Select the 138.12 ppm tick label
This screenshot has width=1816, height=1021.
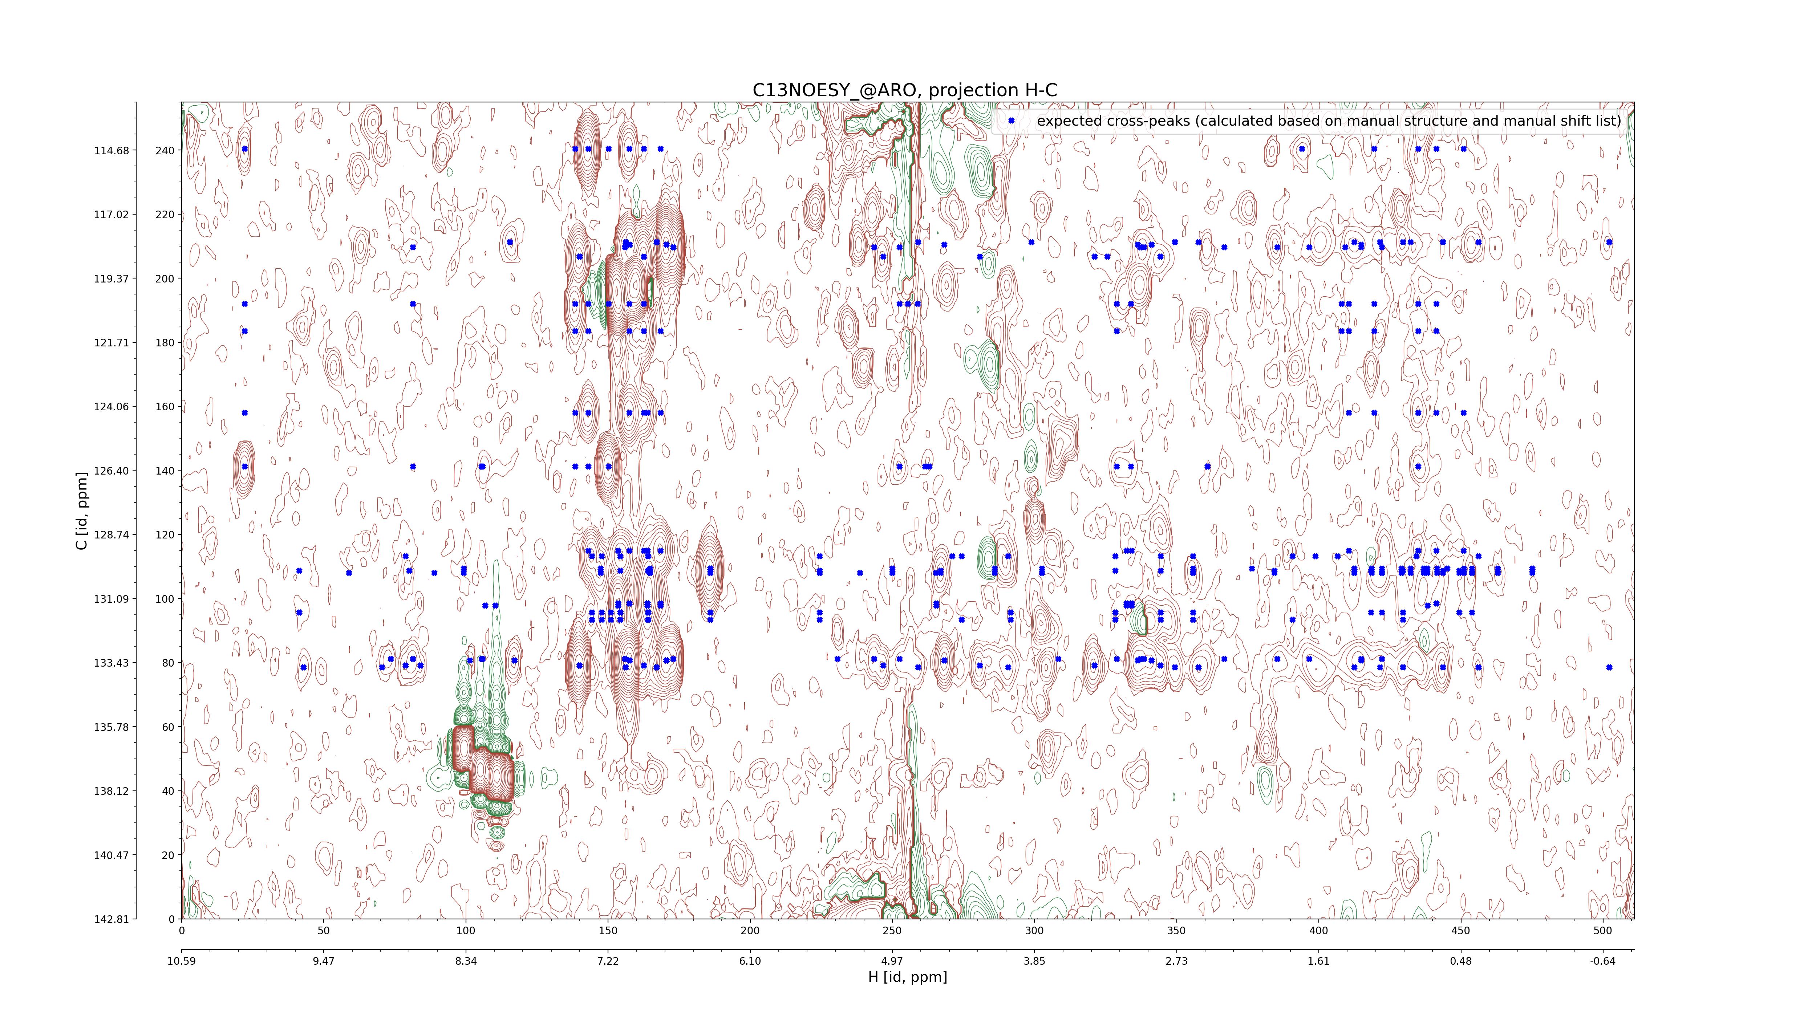112,791
